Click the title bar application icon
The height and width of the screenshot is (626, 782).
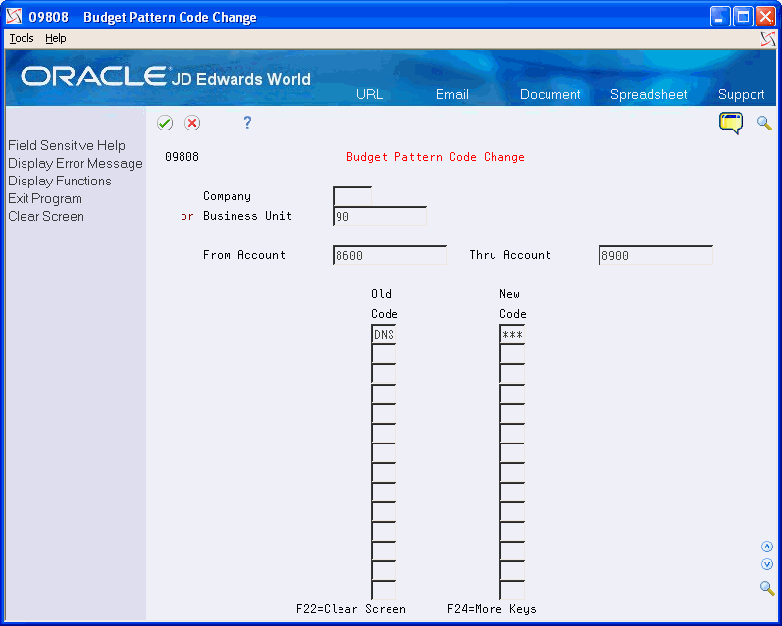pyautogui.click(x=14, y=17)
